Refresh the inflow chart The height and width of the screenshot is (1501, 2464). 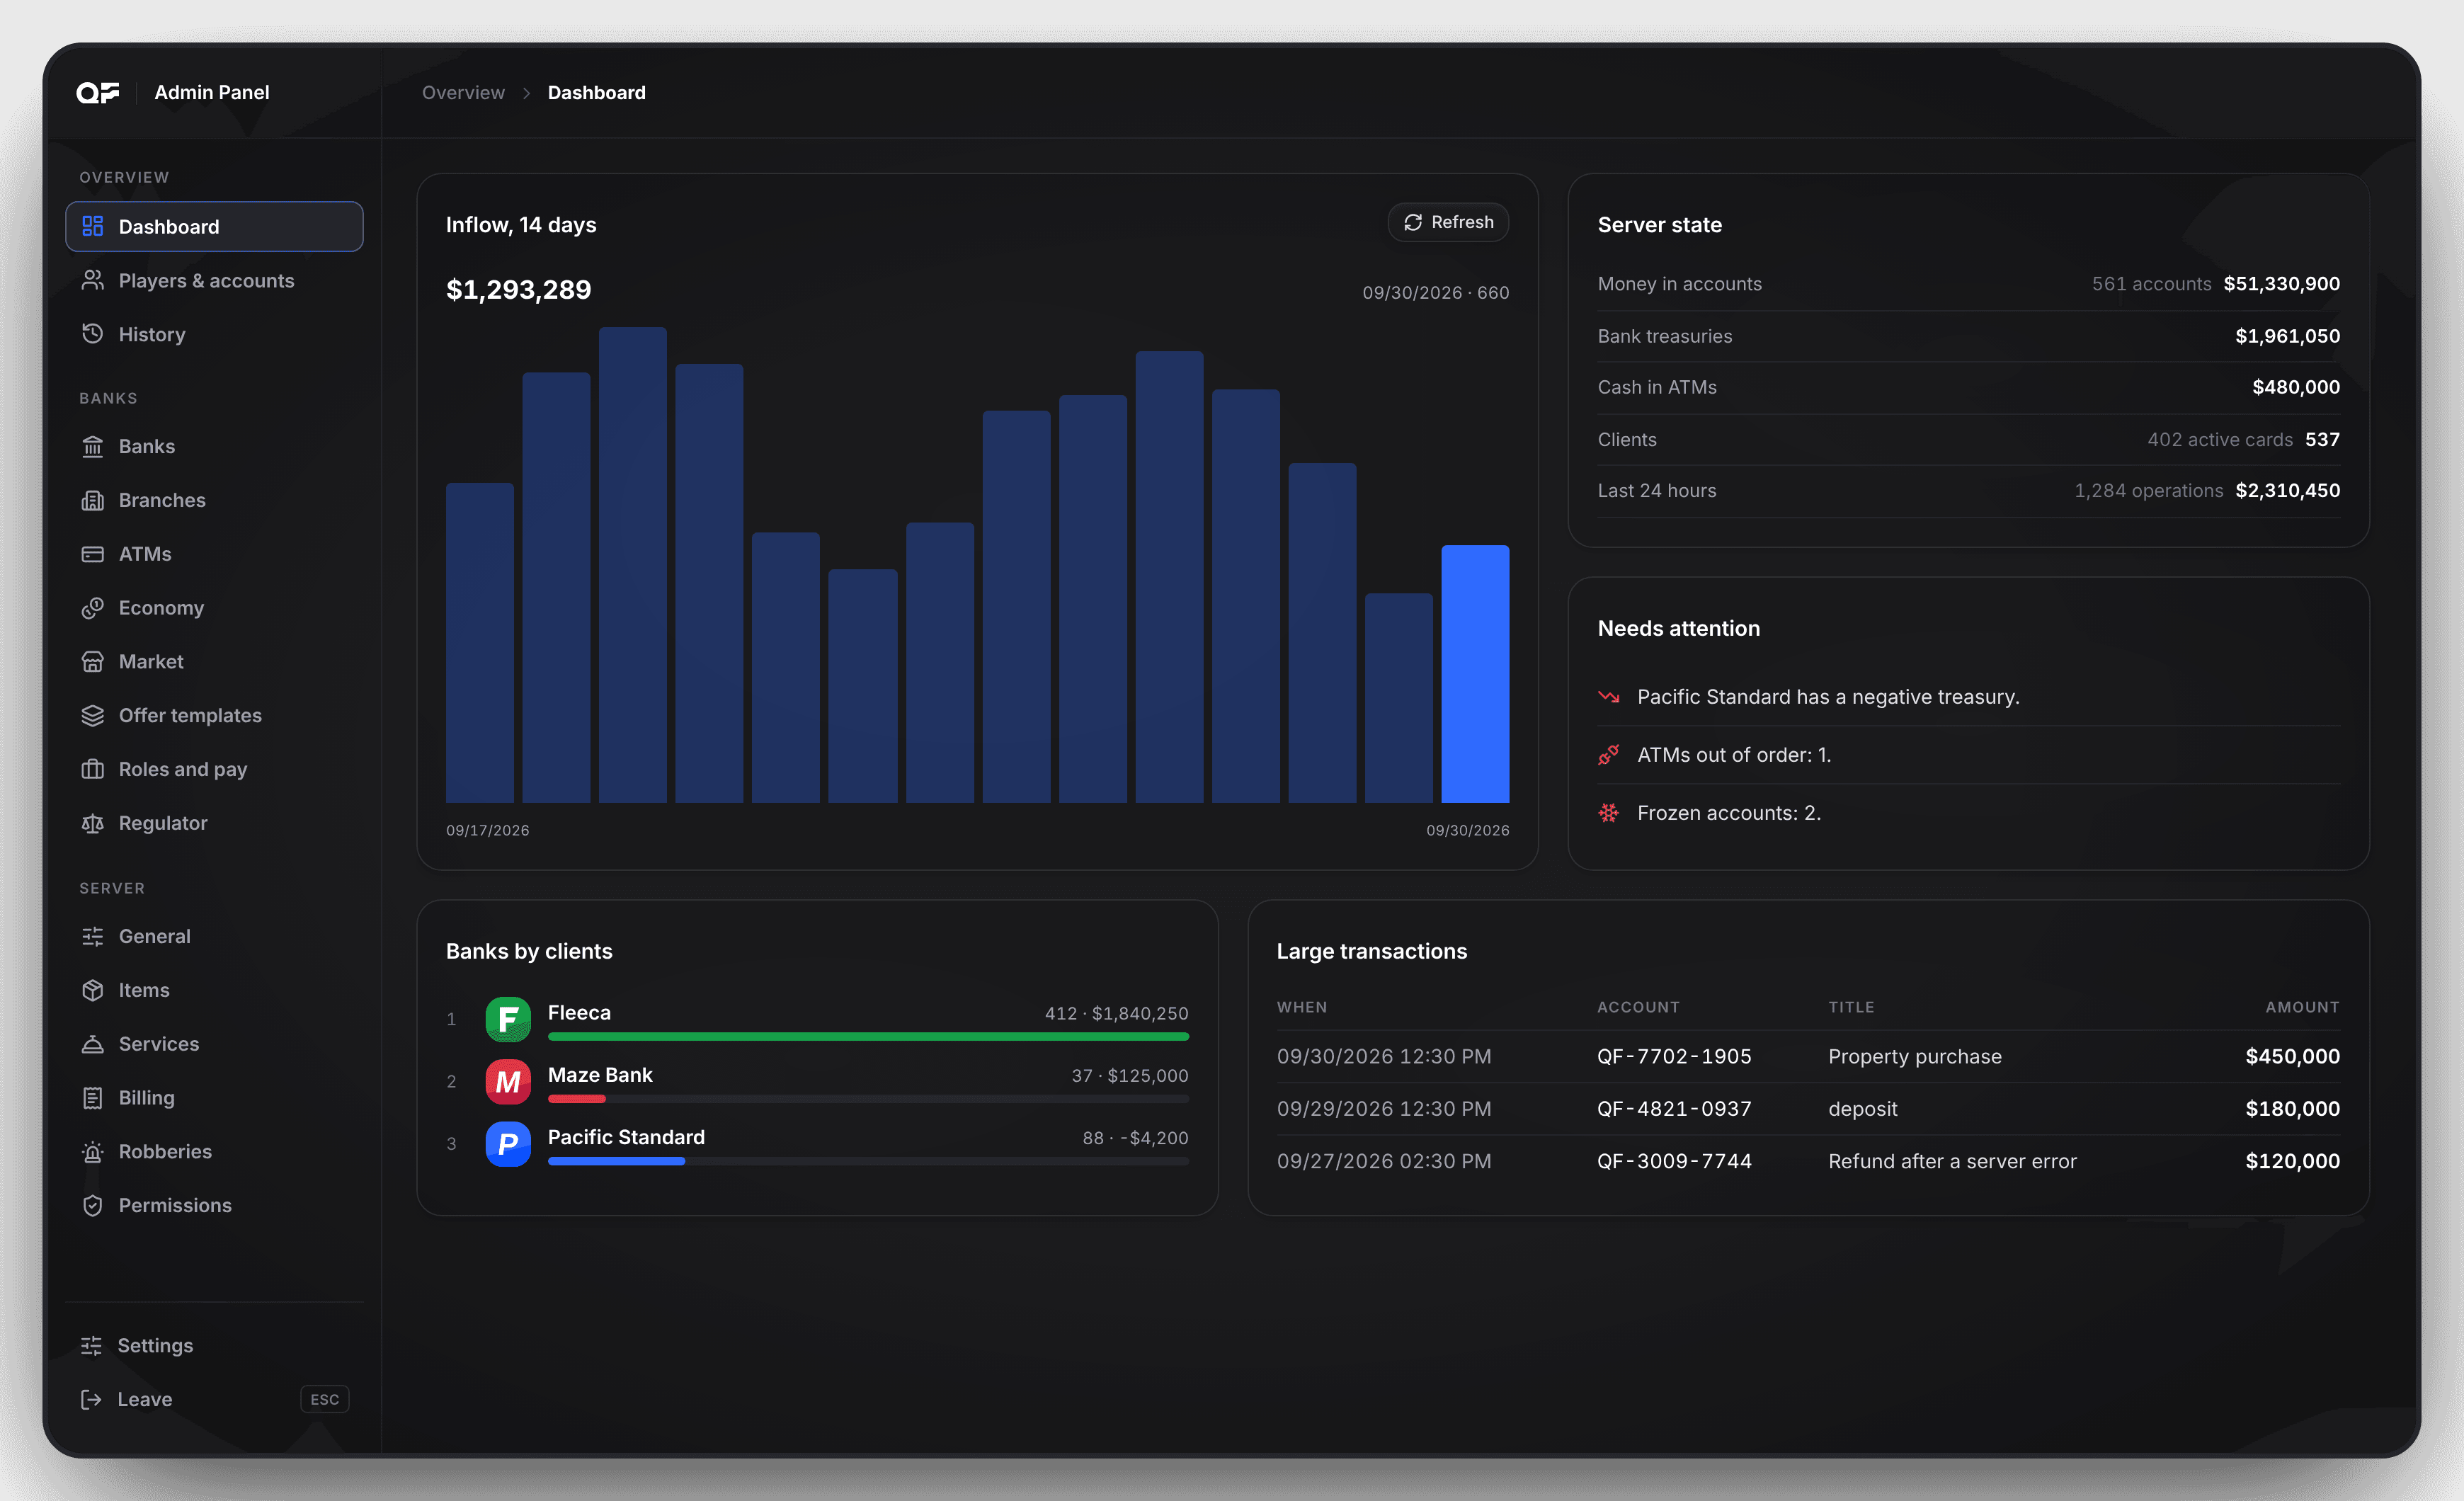pos(1448,222)
